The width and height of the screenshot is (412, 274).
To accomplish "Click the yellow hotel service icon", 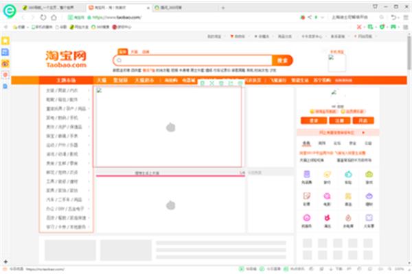I will pos(348,196).
